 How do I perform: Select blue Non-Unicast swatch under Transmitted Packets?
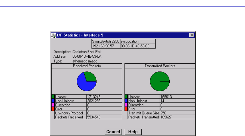tap(126, 101)
